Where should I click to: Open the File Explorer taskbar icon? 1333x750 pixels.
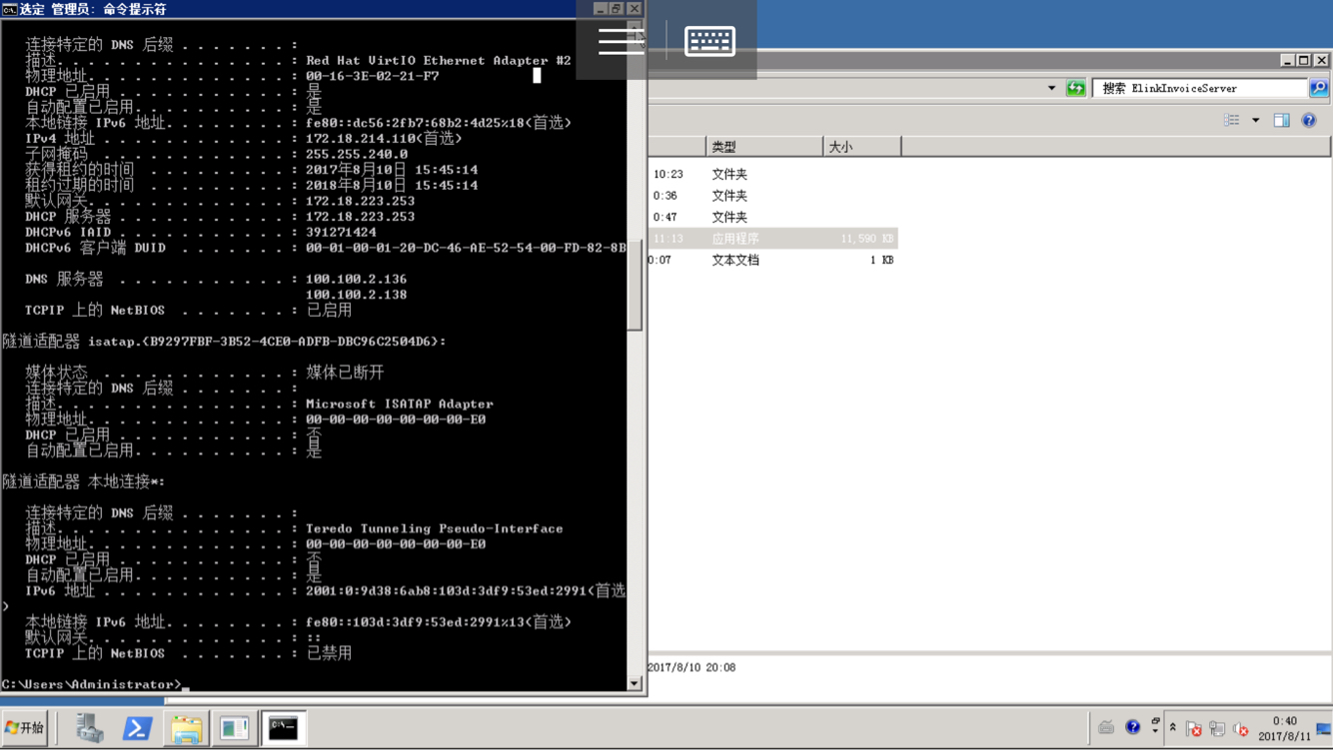(x=186, y=728)
